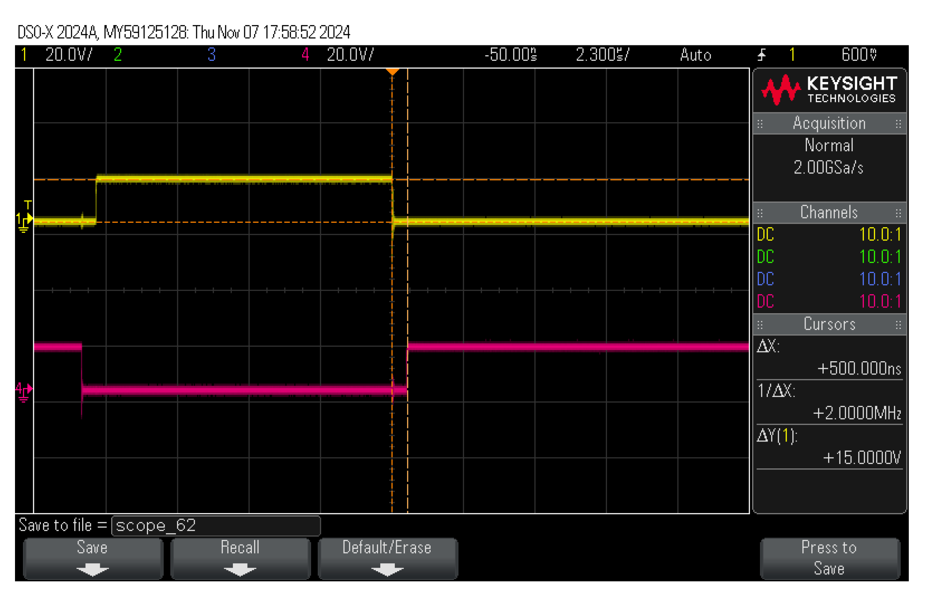926x595 pixels.
Task: Toggle channel 4 label in status bar
Action: 305,55
